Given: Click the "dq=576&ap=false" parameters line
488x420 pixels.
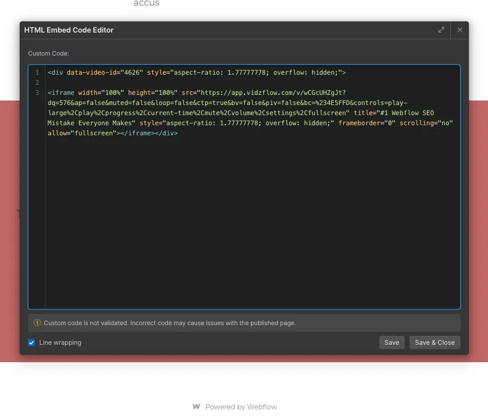Looking at the screenshot, I should pos(227,103).
